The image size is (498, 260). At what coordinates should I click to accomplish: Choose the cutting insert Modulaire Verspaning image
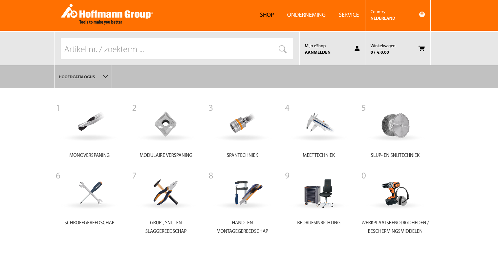click(x=166, y=124)
